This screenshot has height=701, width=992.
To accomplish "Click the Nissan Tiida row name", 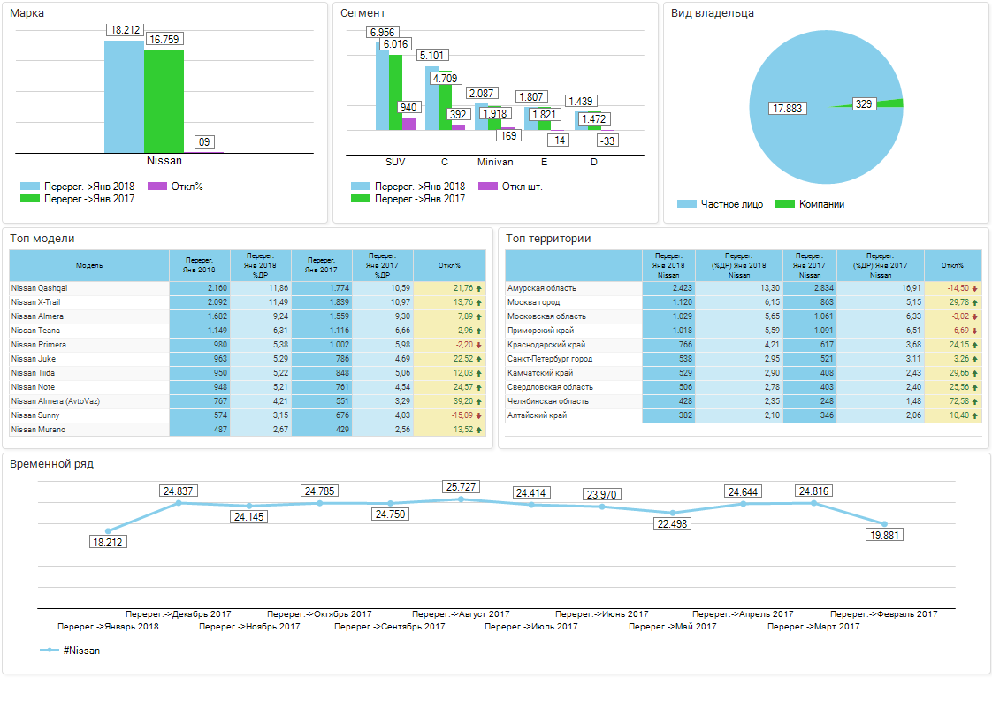I will tap(33, 373).
